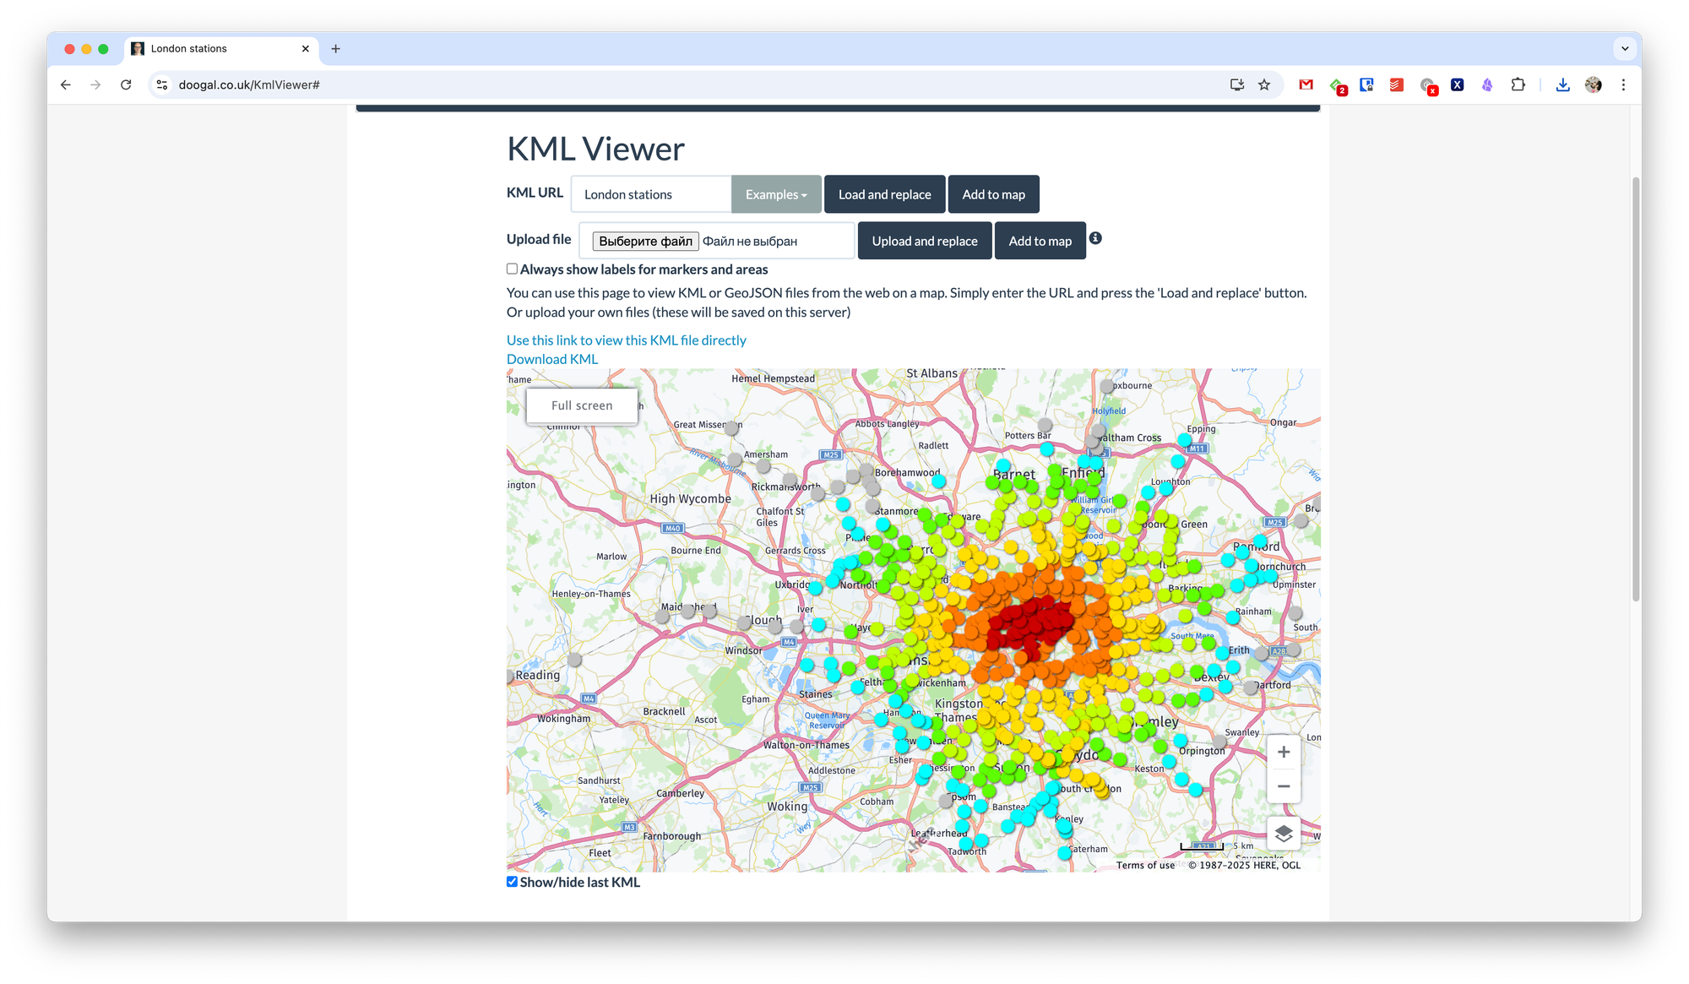Click the map zoom in plus button

(x=1283, y=752)
